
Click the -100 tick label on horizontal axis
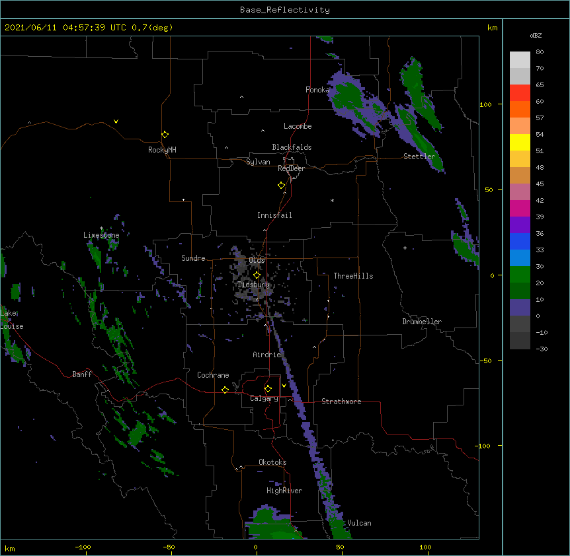[83, 547]
